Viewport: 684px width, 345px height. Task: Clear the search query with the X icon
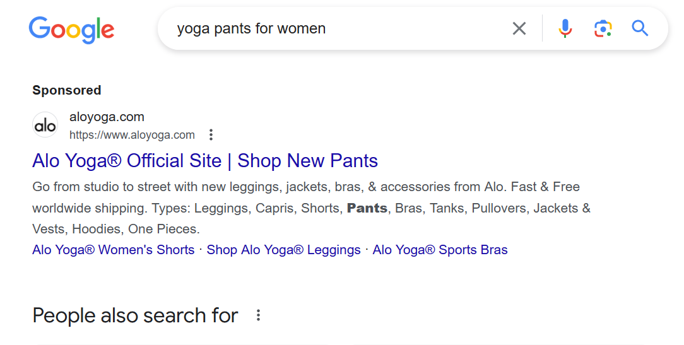[519, 28]
